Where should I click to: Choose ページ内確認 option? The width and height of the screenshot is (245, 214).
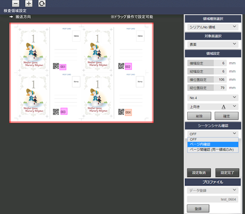tap(213, 144)
